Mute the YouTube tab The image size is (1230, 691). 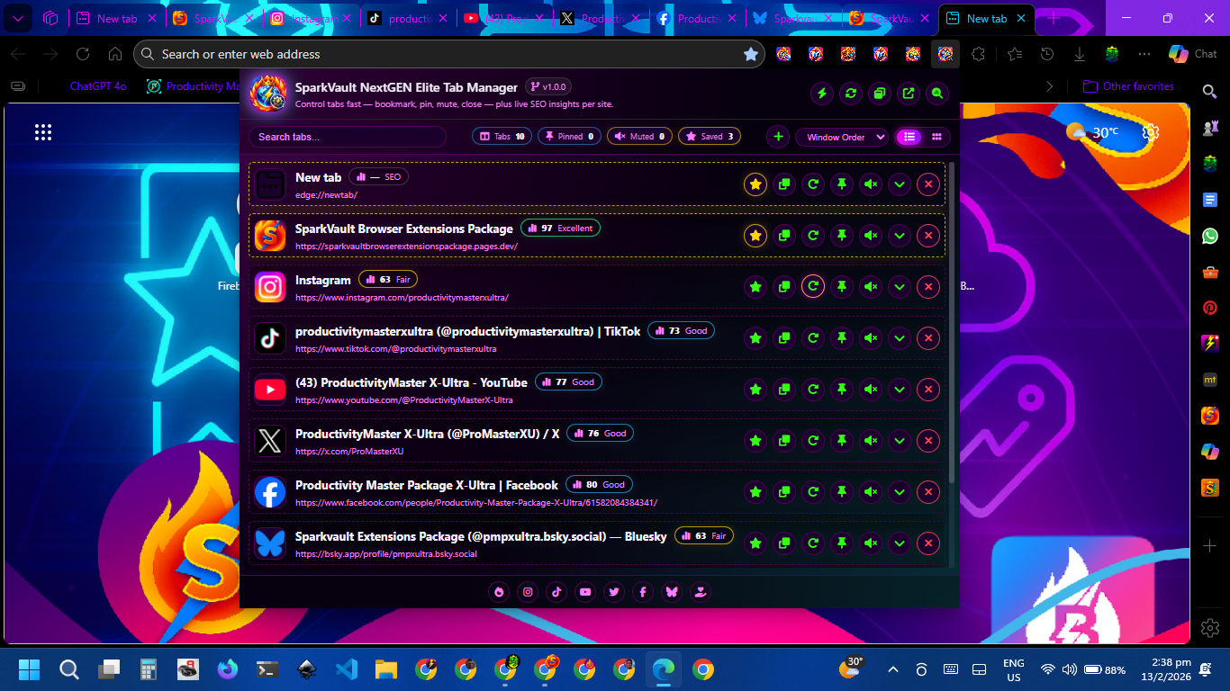(871, 390)
